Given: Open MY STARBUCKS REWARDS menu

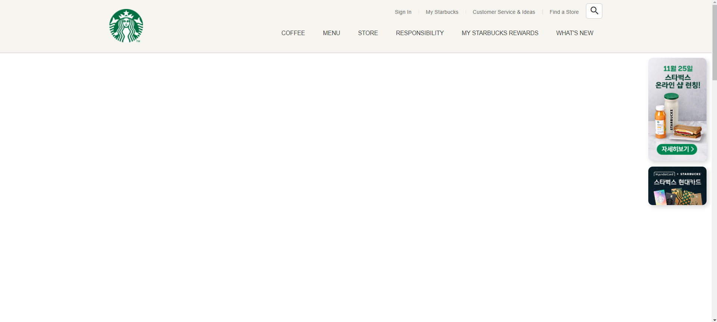Looking at the screenshot, I should pyautogui.click(x=500, y=33).
